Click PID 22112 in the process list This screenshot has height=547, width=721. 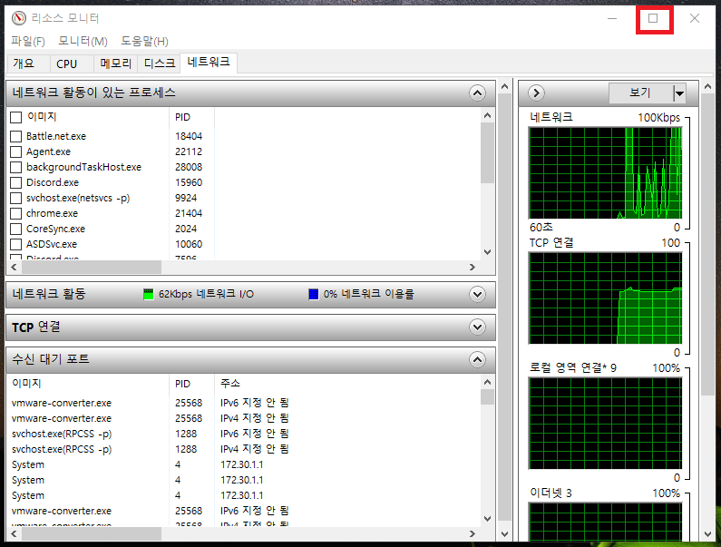pos(189,151)
